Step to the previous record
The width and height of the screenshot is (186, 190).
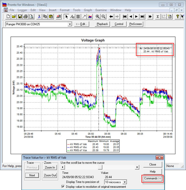click(130, 16)
